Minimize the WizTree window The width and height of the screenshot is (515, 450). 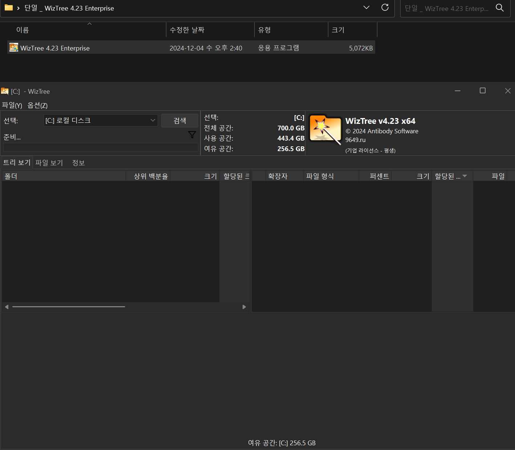tap(458, 91)
